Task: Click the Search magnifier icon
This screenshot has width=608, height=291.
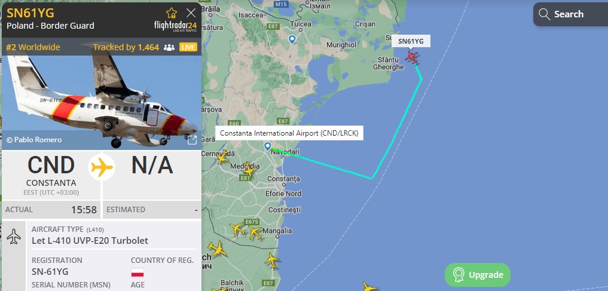Action: (x=545, y=14)
